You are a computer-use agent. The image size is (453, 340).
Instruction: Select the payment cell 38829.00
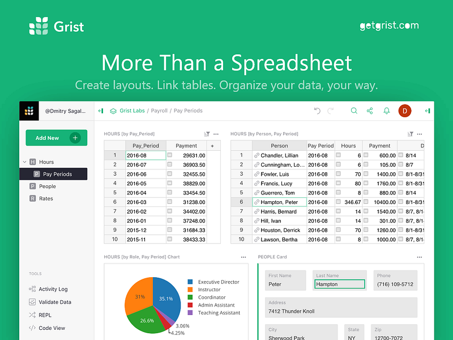click(186, 183)
